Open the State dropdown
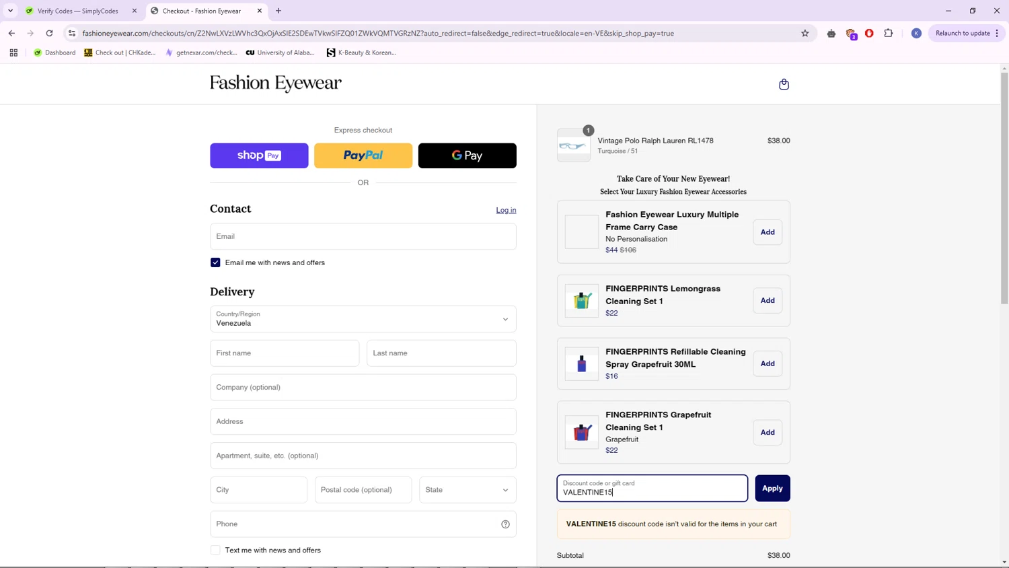The image size is (1009, 568). pos(468,490)
